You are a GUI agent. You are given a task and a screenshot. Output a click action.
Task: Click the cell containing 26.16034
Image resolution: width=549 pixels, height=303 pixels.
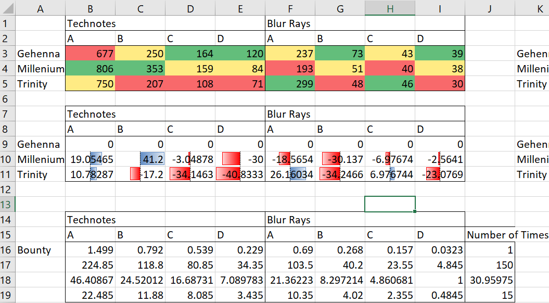[290, 174]
